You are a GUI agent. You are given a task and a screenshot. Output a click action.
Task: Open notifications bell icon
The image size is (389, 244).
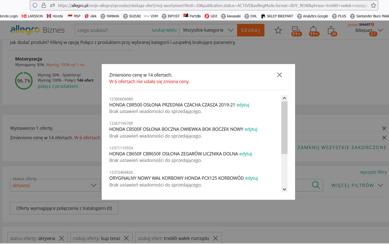pyautogui.click(x=313, y=30)
